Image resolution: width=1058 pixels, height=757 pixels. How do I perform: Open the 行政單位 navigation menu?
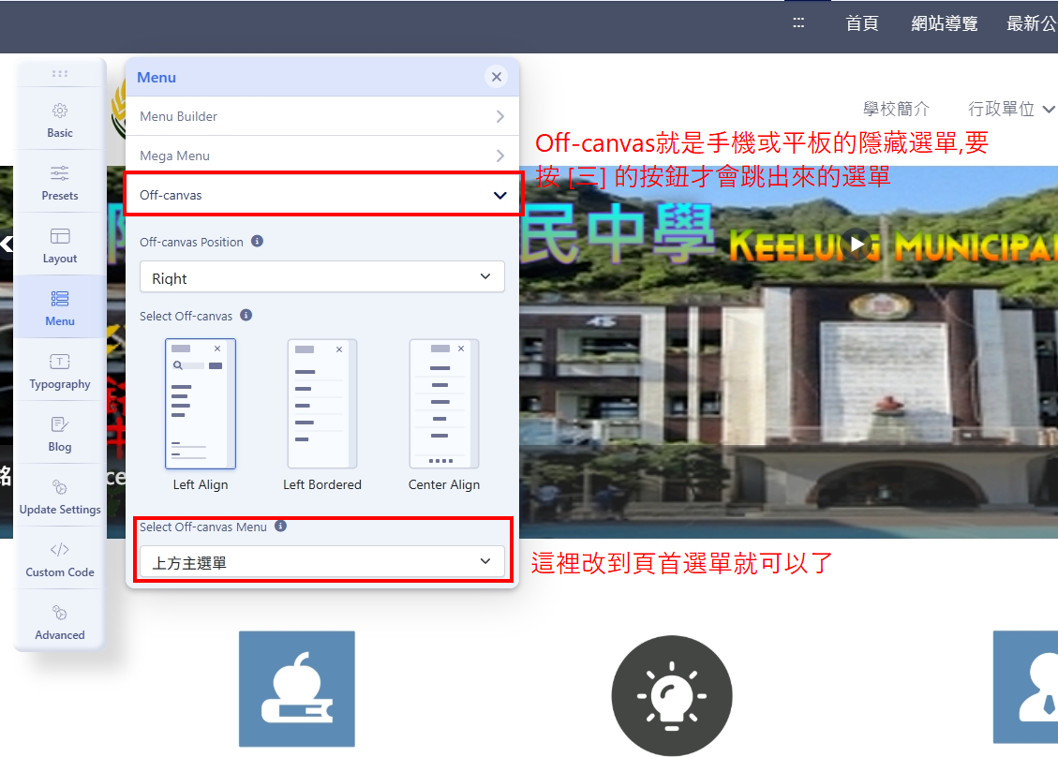pos(1011,110)
